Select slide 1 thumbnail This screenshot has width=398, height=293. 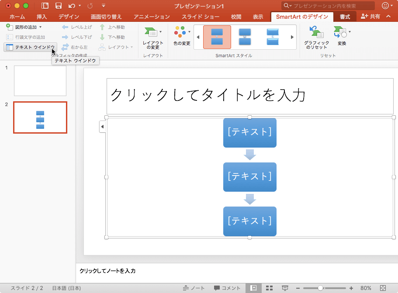coord(40,81)
